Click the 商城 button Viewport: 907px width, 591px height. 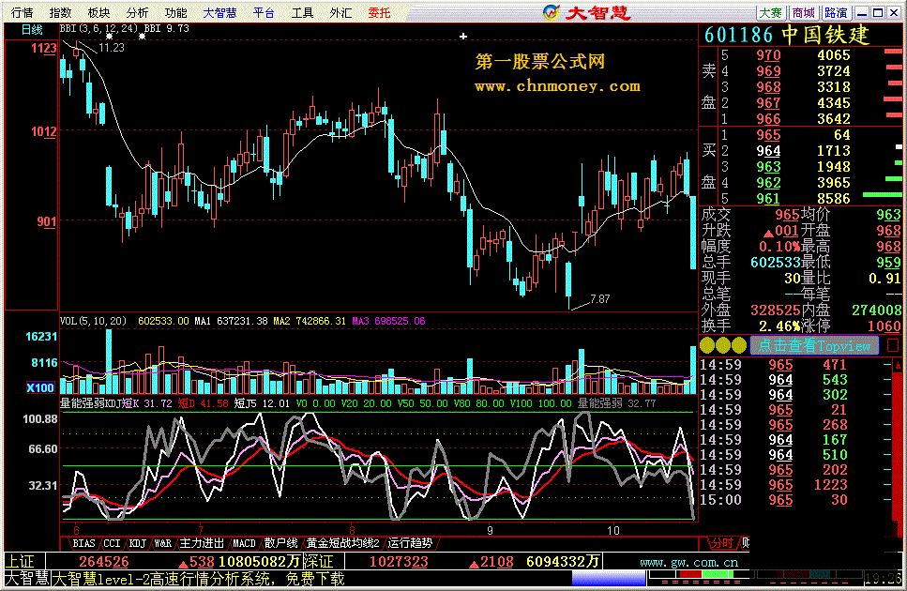804,13
